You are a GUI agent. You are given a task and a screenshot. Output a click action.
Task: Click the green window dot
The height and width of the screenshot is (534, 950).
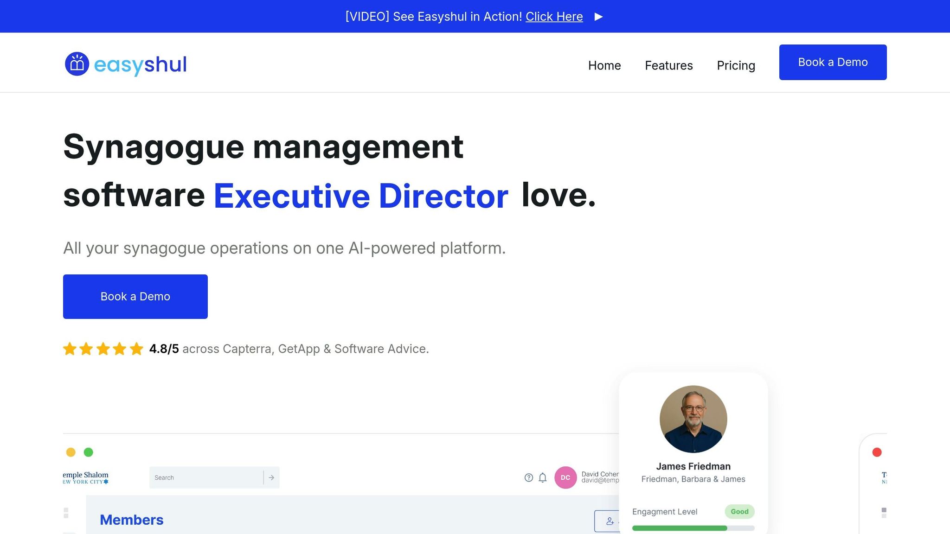pos(88,452)
